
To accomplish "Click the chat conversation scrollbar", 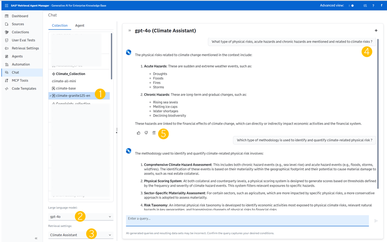I will pyautogui.click(x=378, y=114).
